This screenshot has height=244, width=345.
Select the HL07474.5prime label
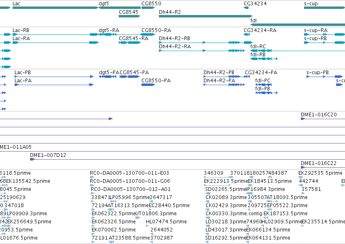click(x=166, y=222)
